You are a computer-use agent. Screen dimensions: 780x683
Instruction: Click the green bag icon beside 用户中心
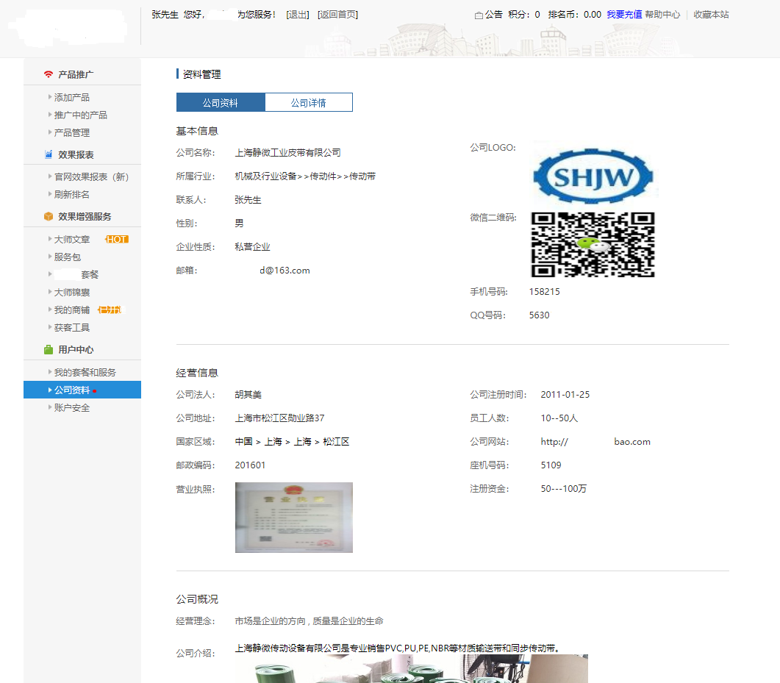49,350
